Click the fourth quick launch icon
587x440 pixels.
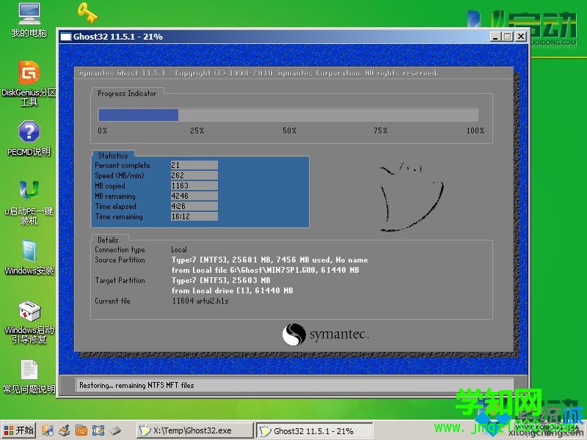pos(98,430)
